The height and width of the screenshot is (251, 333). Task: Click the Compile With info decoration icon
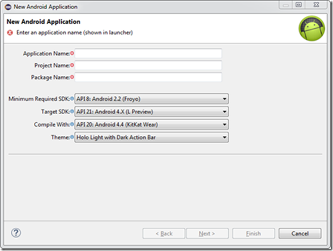[x=72, y=124]
